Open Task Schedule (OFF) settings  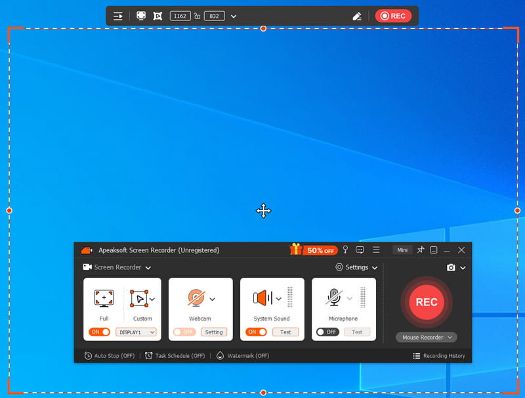click(x=175, y=356)
